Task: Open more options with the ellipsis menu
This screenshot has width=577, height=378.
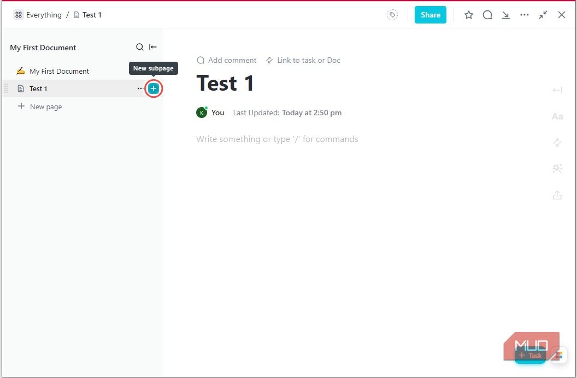Action: (525, 15)
